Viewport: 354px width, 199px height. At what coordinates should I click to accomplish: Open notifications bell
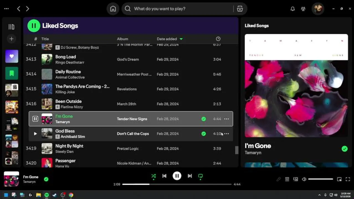[x=293, y=9]
